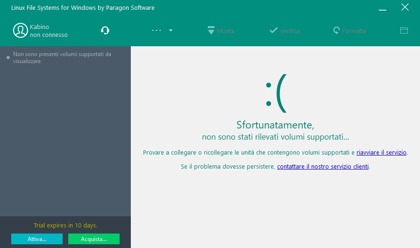Click the Verifica check toolbar button
The height and width of the screenshot is (248, 420).
coord(285,30)
